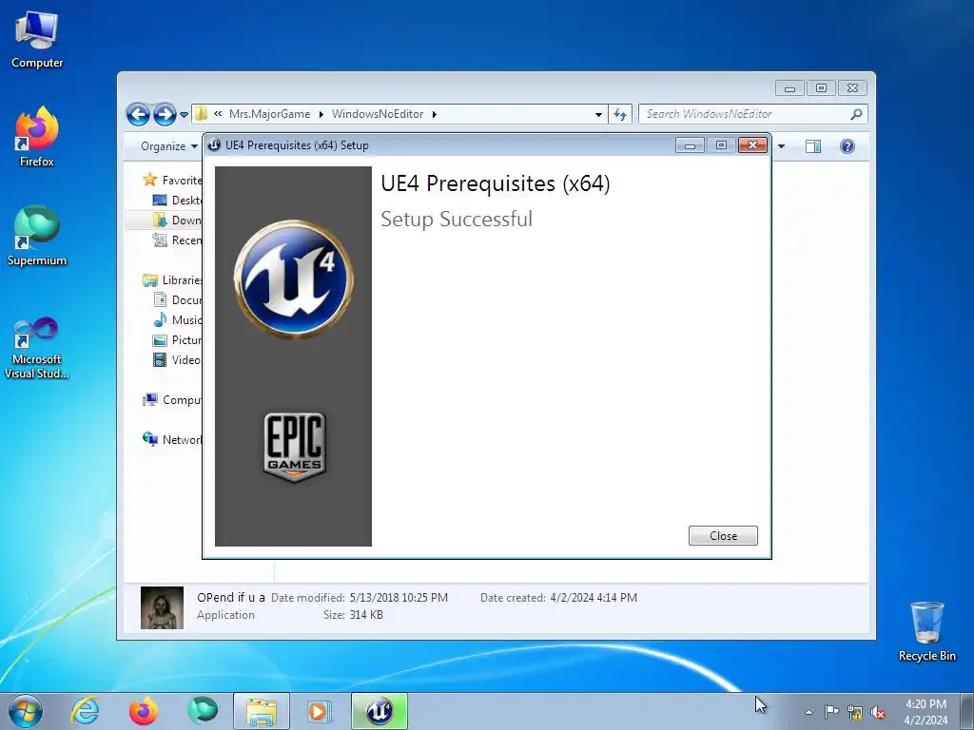Click the taskbar clock
The image size is (974, 730).
pos(925,712)
